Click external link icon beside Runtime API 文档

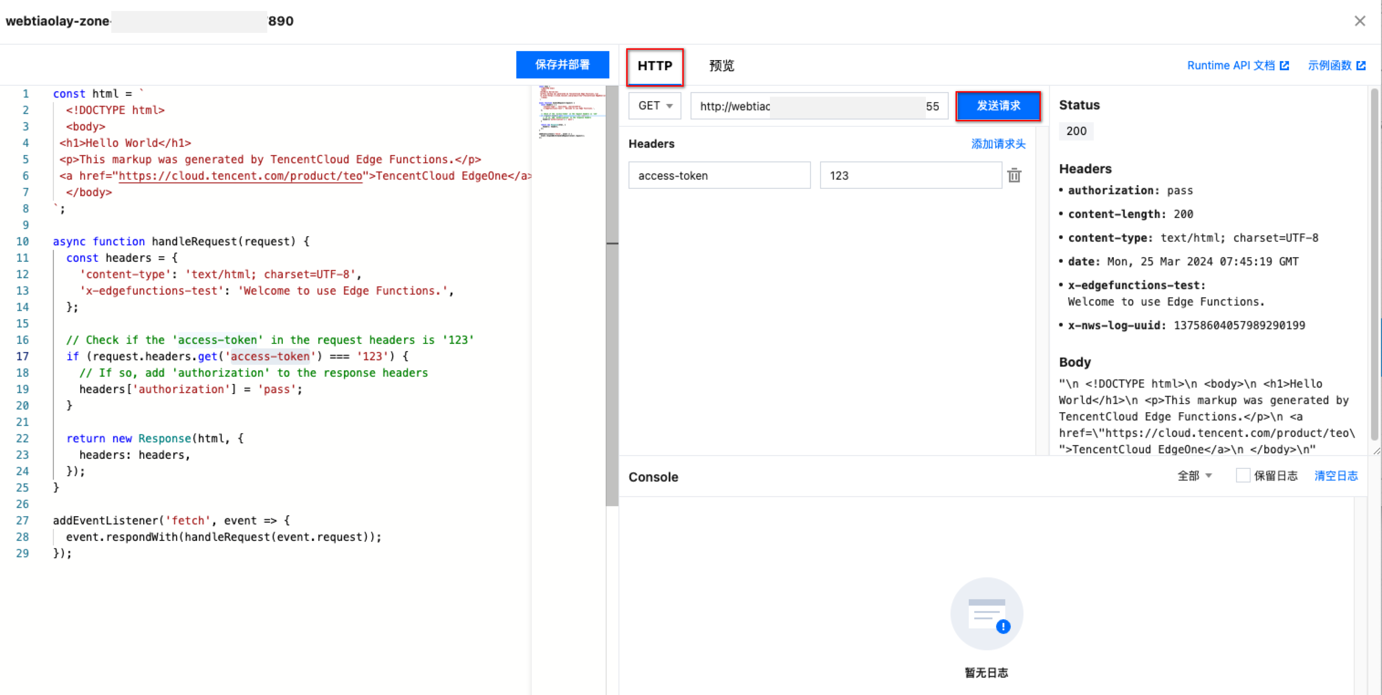click(1284, 65)
